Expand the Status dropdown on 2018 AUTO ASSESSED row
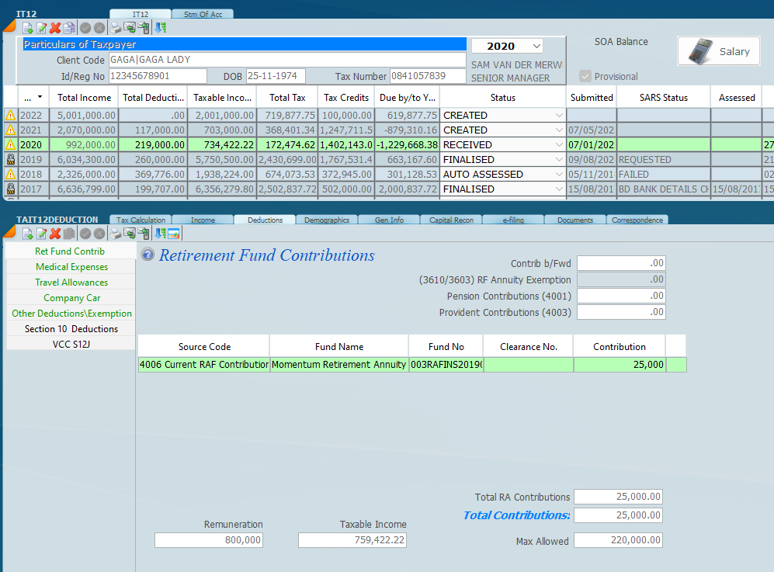Viewport: 774px width, 572px height. point(559,175)
